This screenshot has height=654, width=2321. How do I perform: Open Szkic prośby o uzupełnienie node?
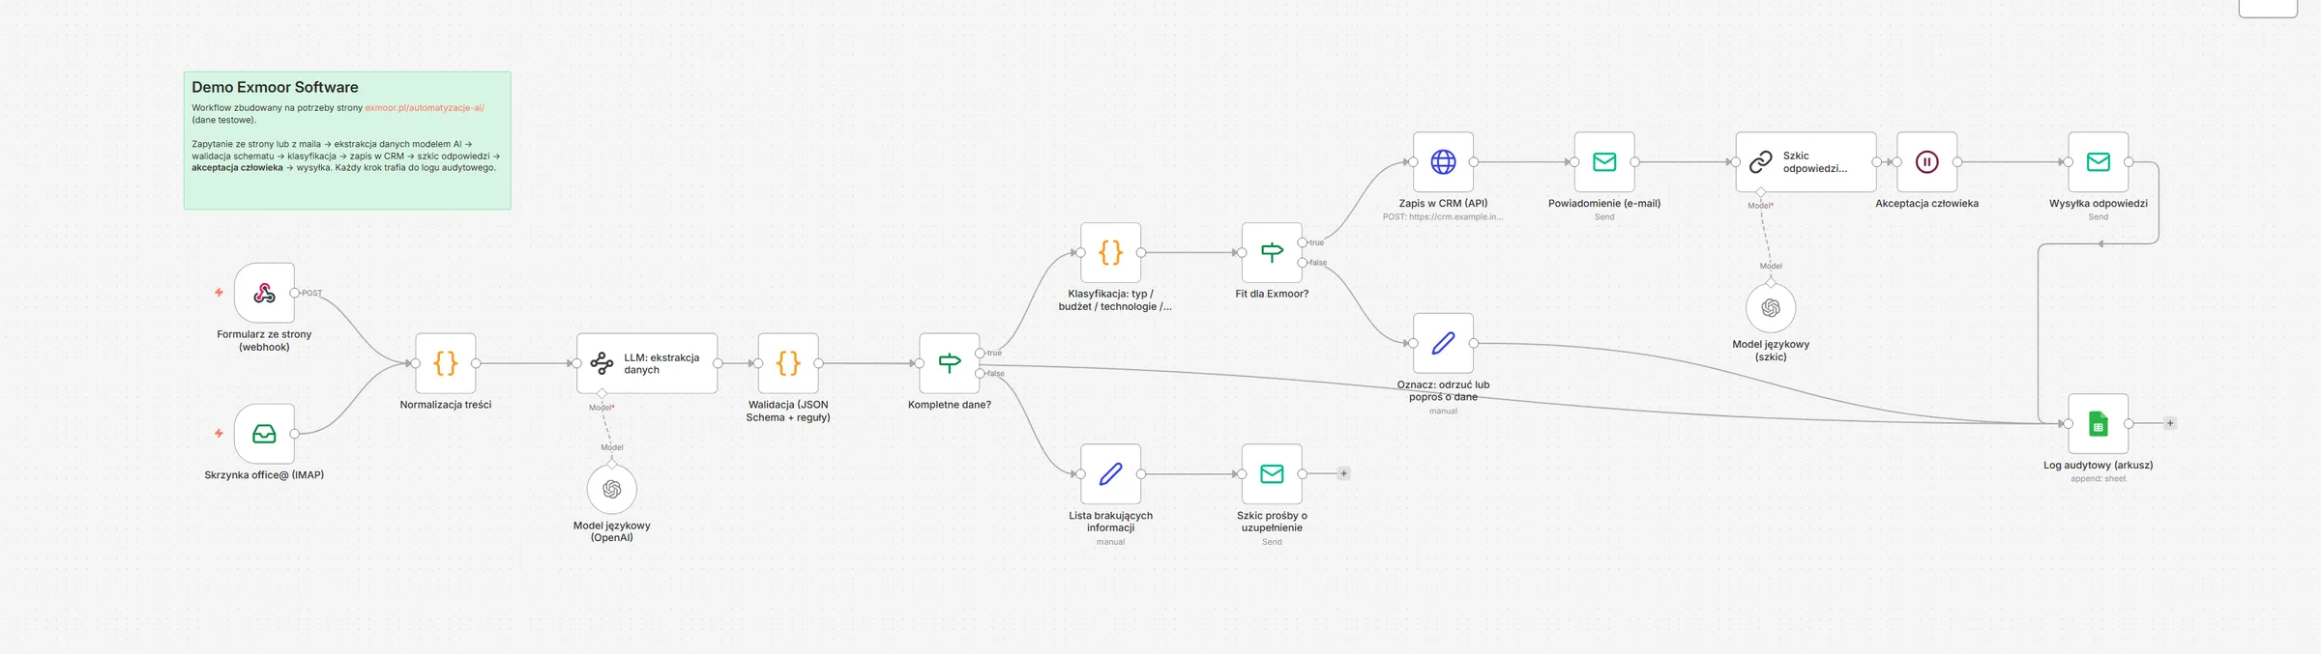[x=1272, y=473]
